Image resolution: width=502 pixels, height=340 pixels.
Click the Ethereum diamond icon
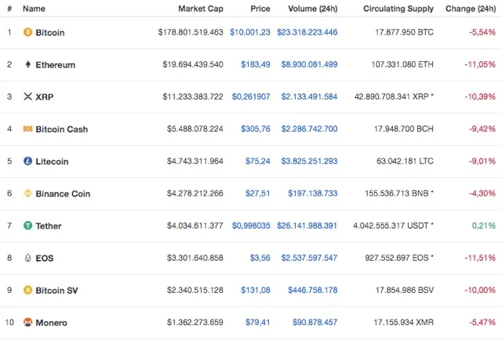tap(28, 64)
